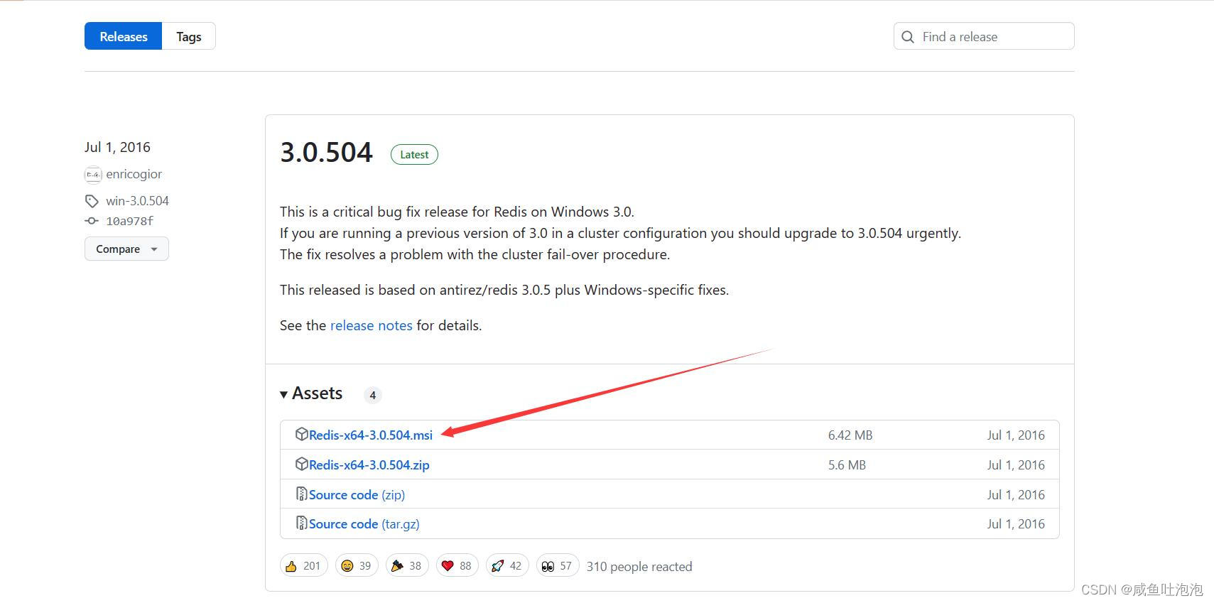Download Redis-x64-3.0.504.msi
The width and height of the screenshot is (1214, 603).
coord(370,435)
